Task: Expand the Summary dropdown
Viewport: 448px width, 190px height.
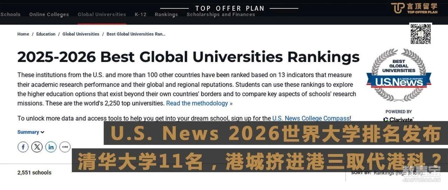Action: point(31,132)
